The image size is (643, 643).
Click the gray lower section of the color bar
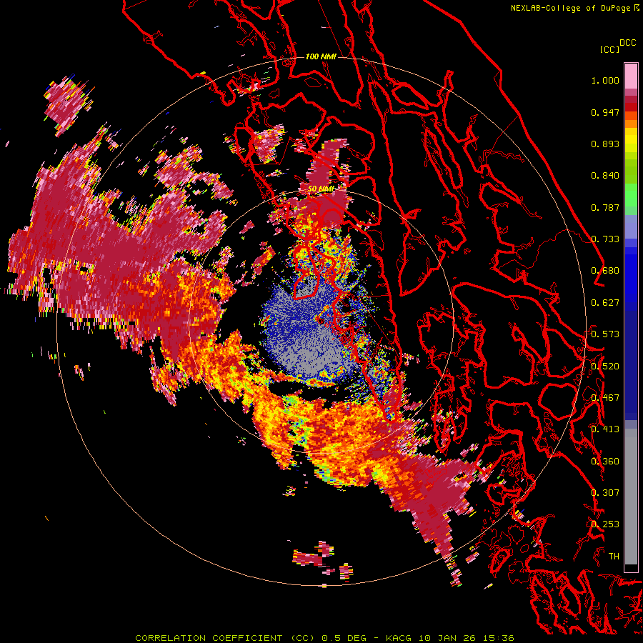pos(631,497)
